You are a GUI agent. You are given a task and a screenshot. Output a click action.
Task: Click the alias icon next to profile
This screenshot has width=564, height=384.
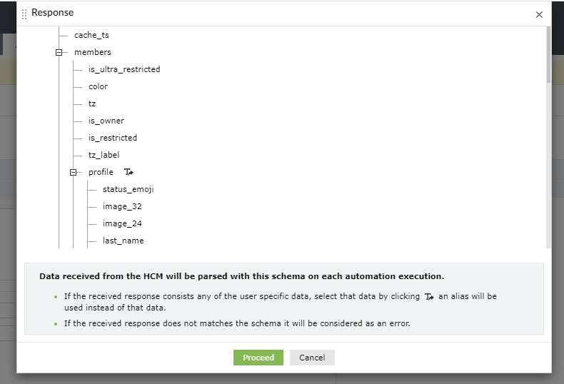(129, 172)
